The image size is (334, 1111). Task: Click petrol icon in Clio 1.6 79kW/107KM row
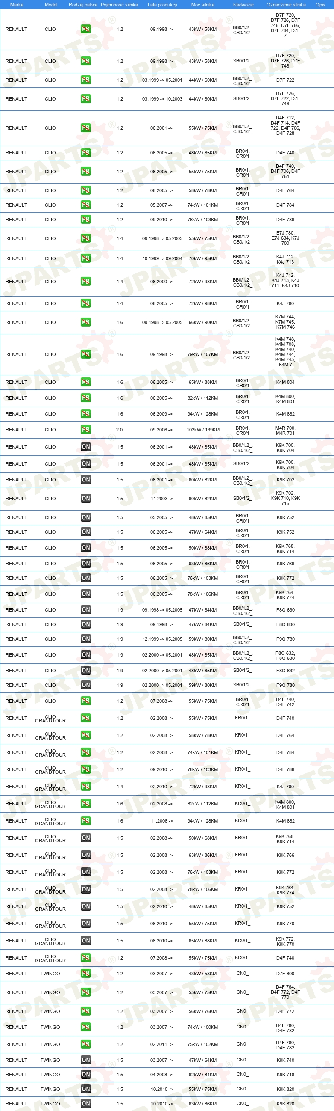(x=86, y=354)
